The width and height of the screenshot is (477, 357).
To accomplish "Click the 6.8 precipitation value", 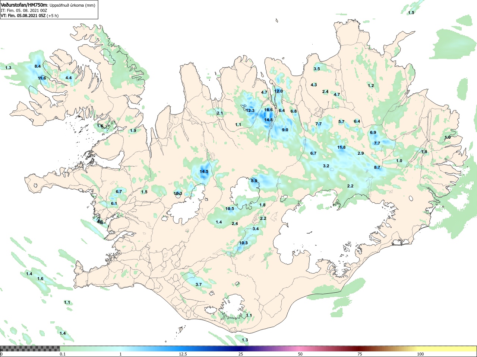I will (x=294, y=111).
